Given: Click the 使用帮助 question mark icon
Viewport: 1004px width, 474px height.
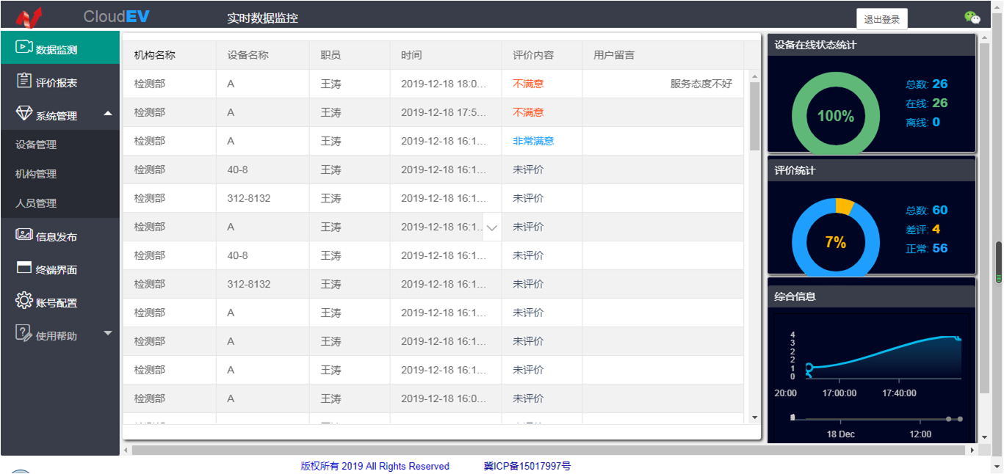Looking at the screenshot, I should click(x=24, y=334).
